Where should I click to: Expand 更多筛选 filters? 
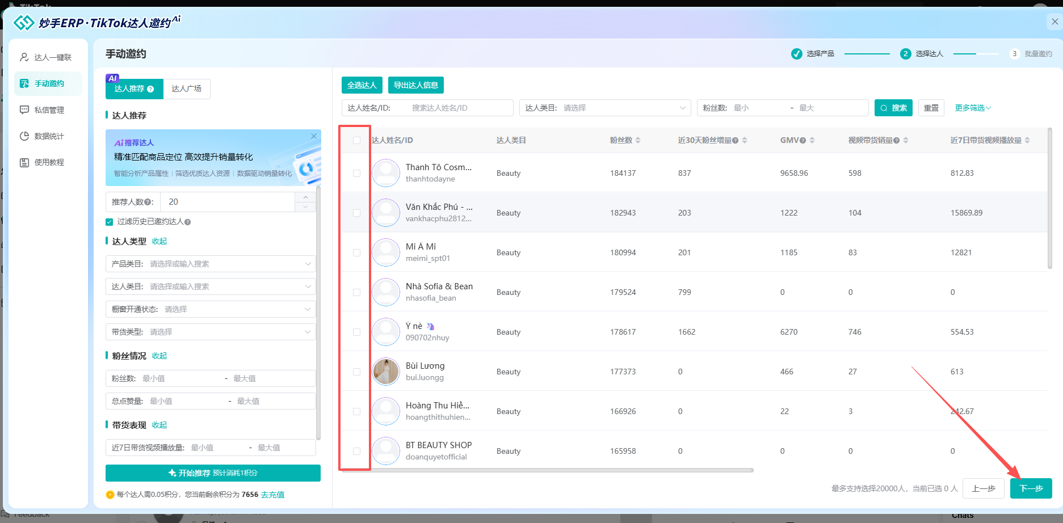[973, 108]
